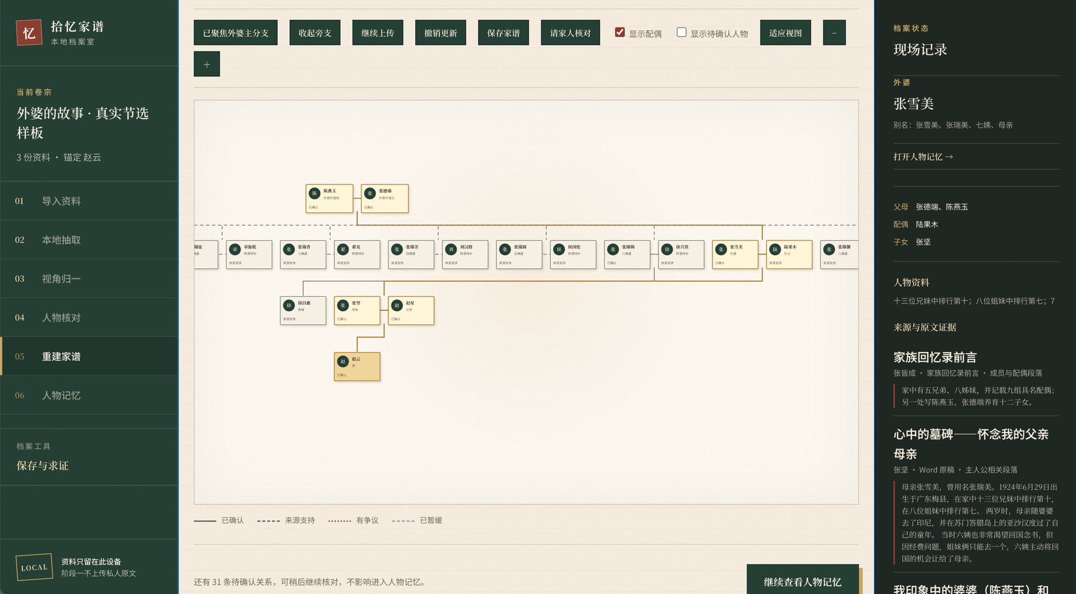Go to step 03 视角归一
Image resolution: width=1076 pixels, height=594 pixels.
(89, 278)
